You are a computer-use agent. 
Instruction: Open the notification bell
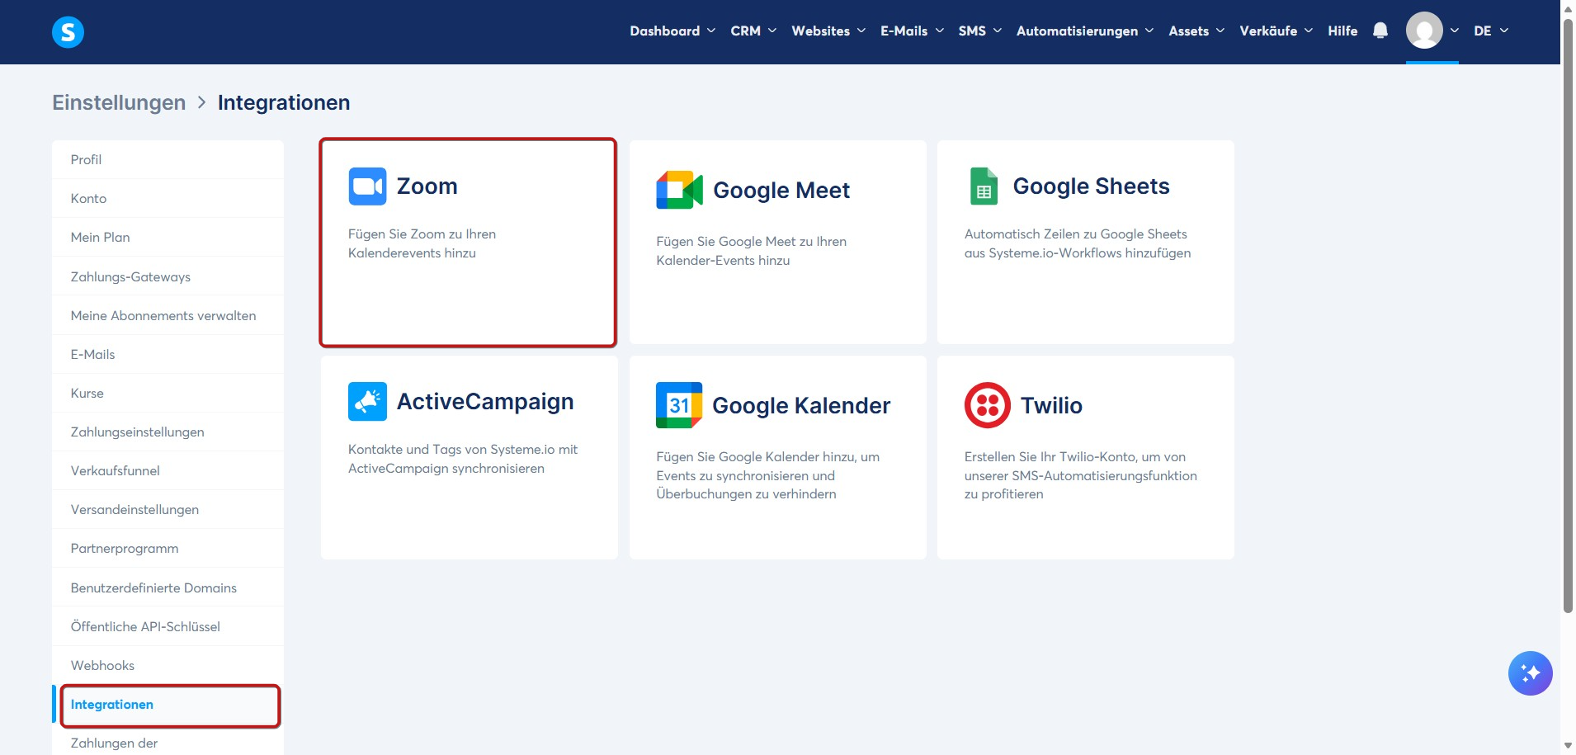1380,31
